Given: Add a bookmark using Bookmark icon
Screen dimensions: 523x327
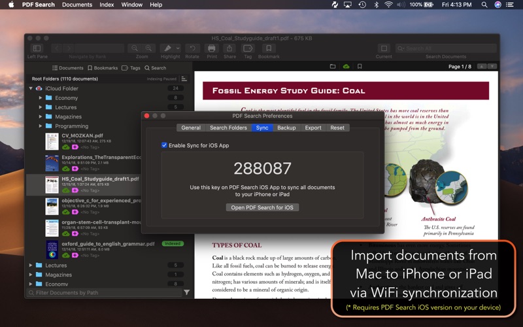Looking at the screenshot, I should coord(268,48).
